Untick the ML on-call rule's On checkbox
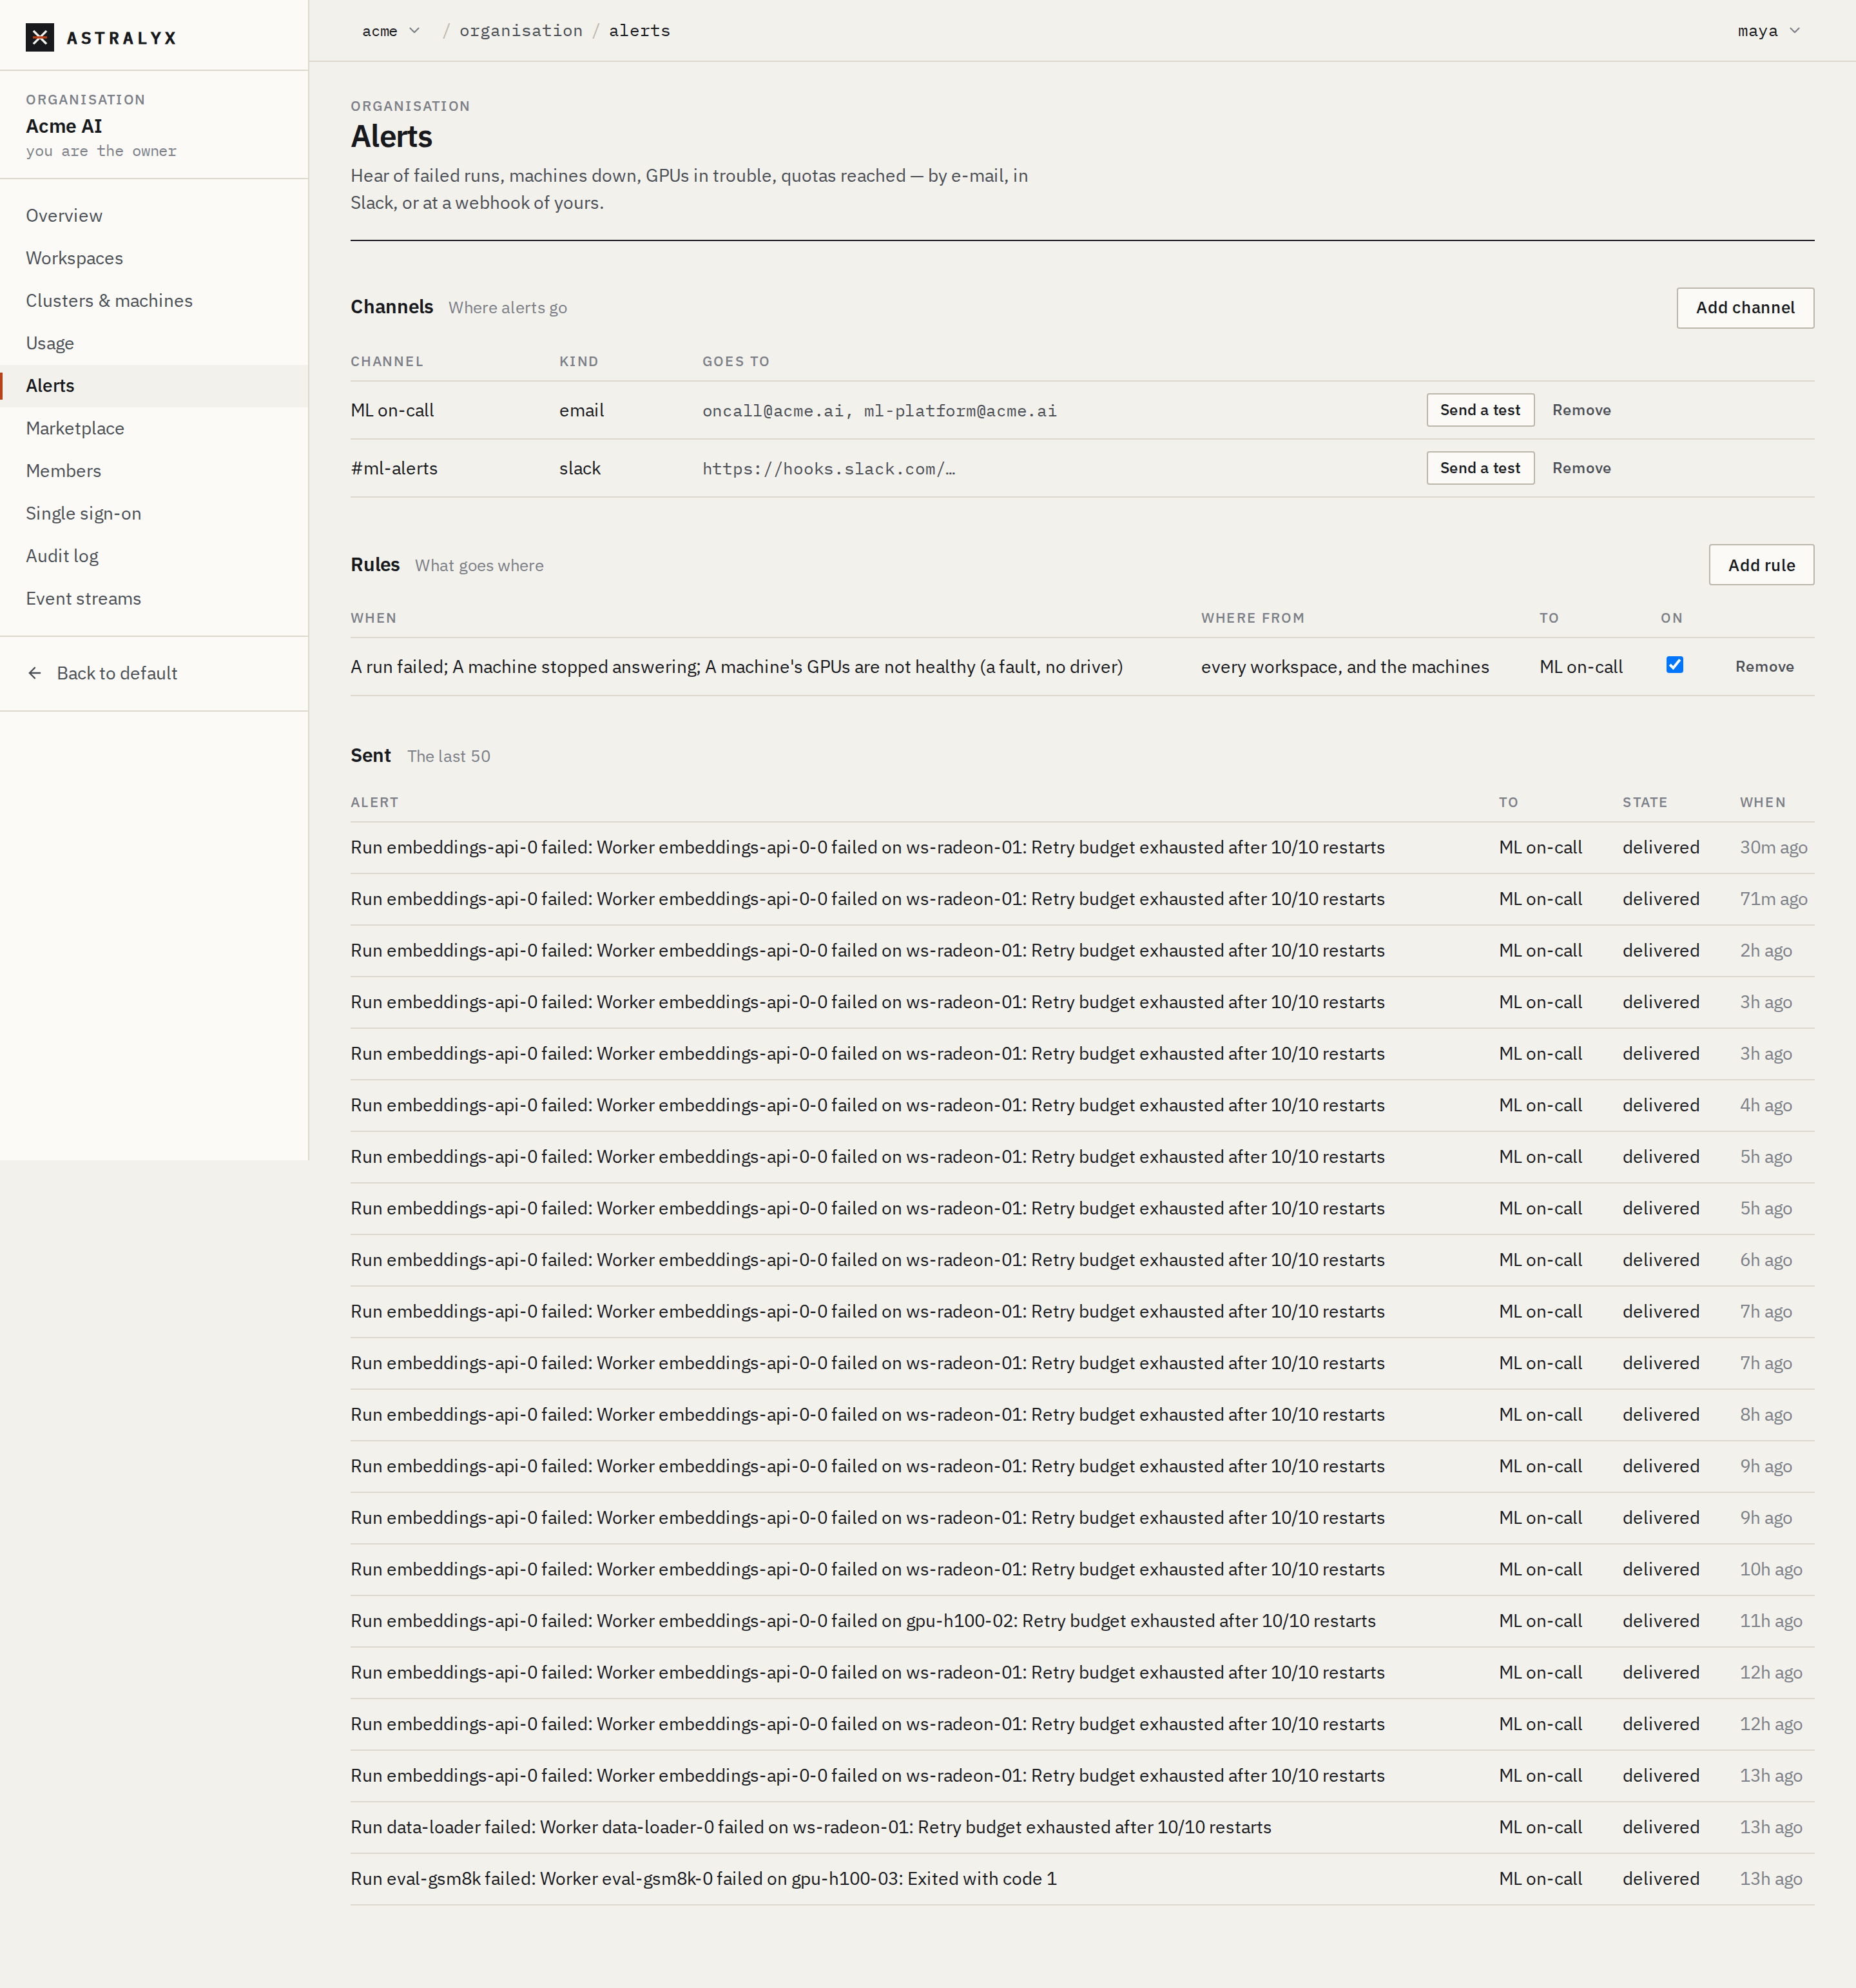This screenshot has height=1988, width=1856. point(1674,665)
